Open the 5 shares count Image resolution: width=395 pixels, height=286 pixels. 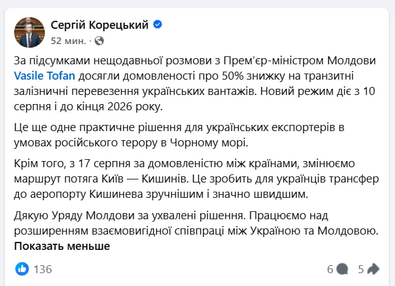pyautogui.click(x=361, y=269)
